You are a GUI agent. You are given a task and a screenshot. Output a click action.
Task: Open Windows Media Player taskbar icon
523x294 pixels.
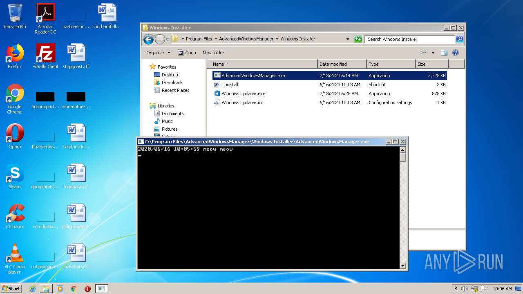[x=60, y=289]
